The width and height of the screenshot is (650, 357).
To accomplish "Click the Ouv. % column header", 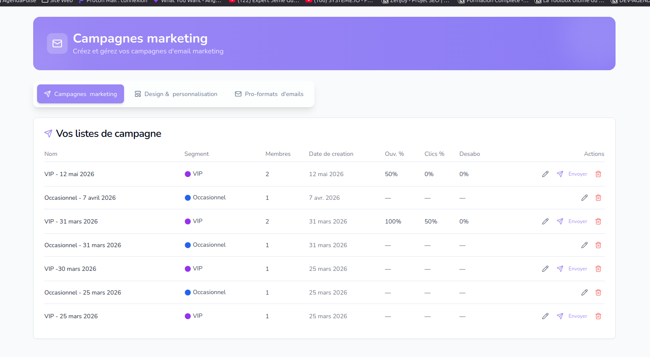I will point(395,154).
